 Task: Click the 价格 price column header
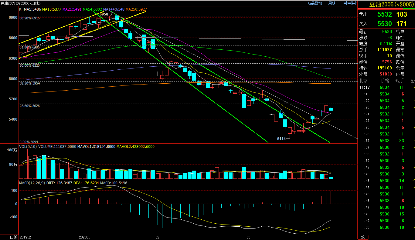pos(385,81)
